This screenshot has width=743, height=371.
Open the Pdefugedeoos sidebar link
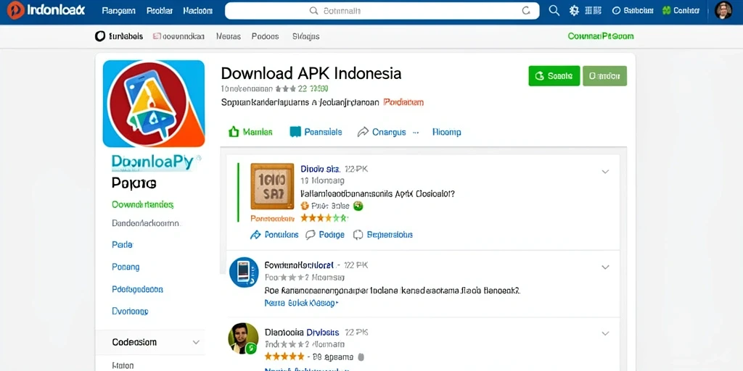tap(137, 289)
